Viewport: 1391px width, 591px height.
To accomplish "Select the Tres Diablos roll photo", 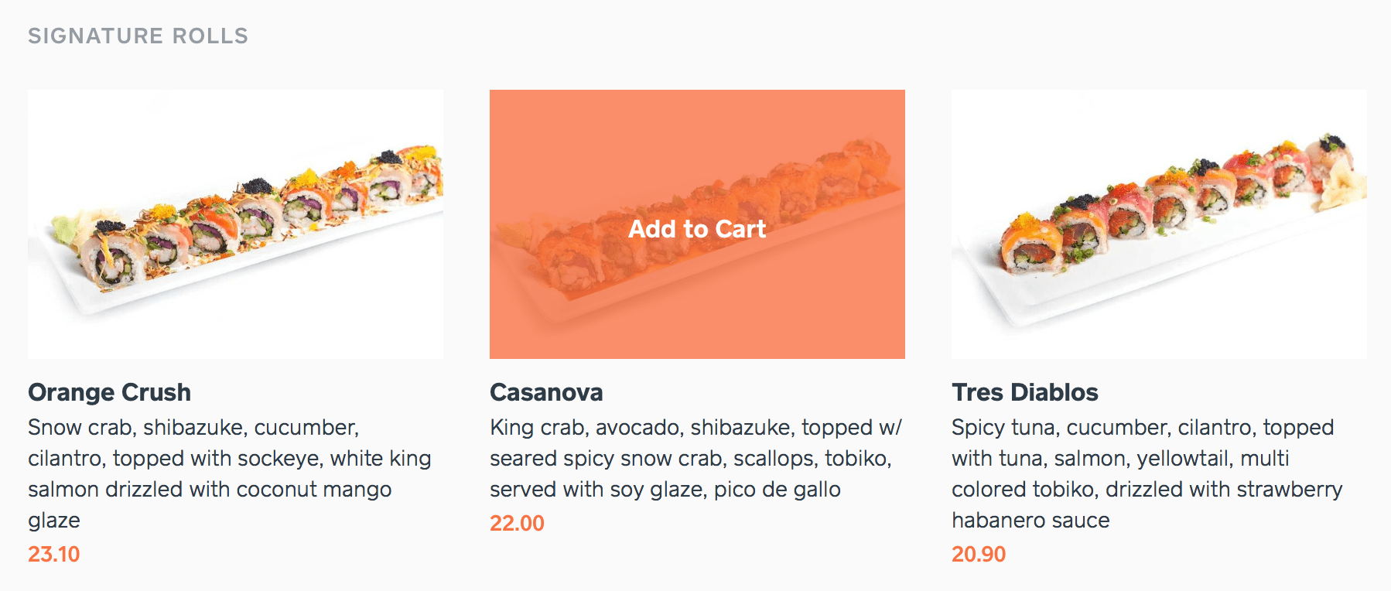I will coord(1158,224).
